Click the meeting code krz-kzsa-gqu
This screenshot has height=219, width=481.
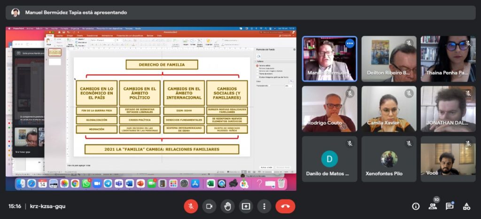(x=47, y=206)
